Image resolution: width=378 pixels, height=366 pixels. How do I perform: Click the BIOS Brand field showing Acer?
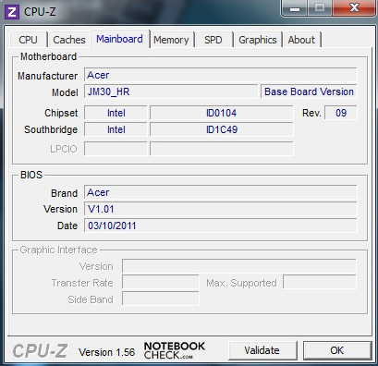tap(221, 192)
